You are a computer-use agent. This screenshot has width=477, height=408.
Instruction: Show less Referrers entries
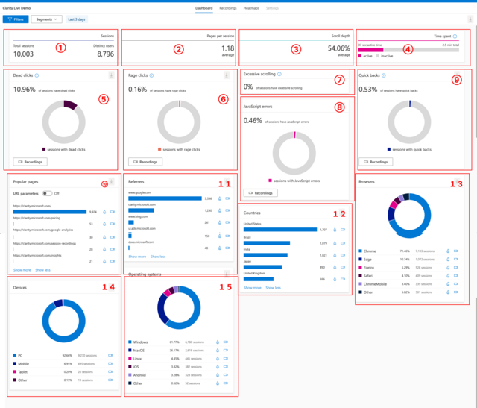coord(158,257)
